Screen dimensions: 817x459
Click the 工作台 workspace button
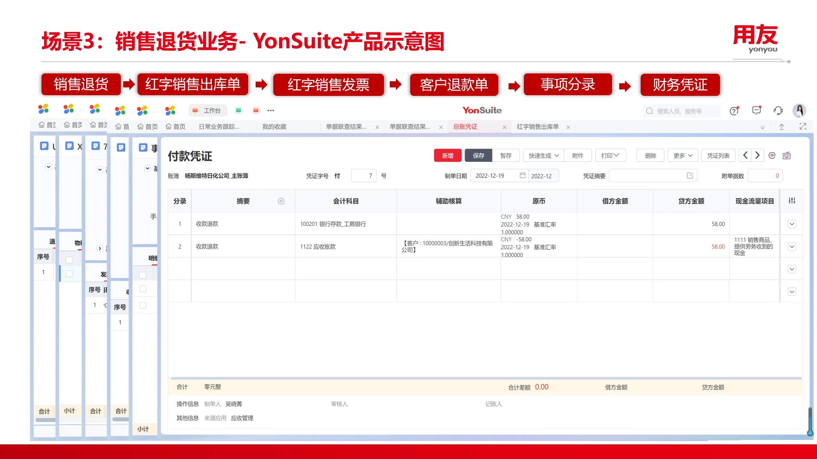(208, 111)
